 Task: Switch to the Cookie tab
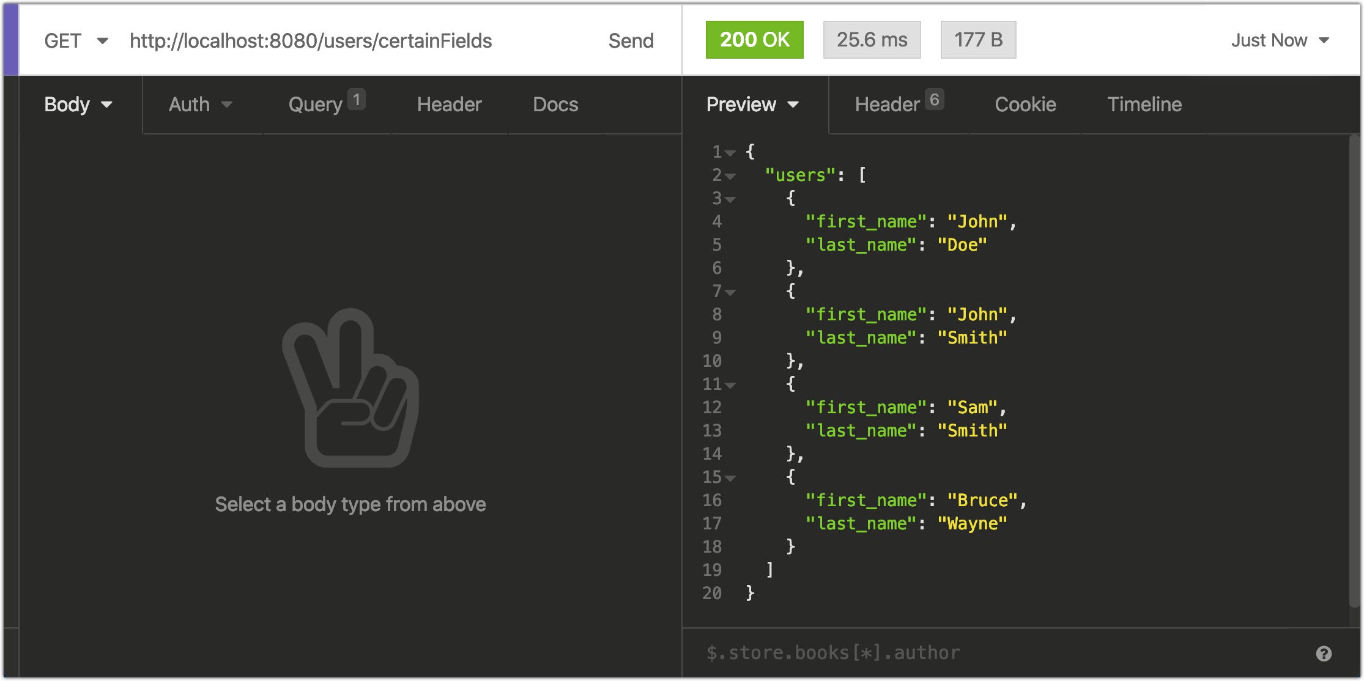[1025, 105]
